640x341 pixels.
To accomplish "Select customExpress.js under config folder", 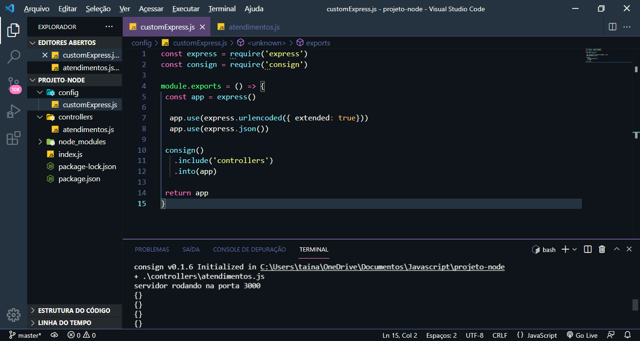I will click(x=74, y=105).
